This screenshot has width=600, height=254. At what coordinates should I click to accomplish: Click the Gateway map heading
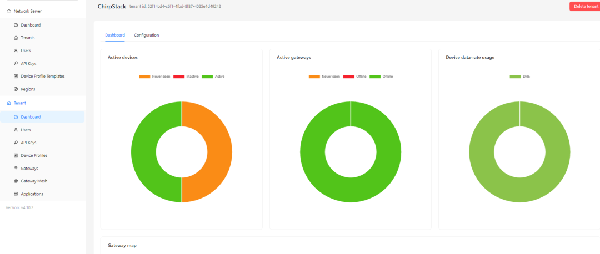(x=122, y=245)
